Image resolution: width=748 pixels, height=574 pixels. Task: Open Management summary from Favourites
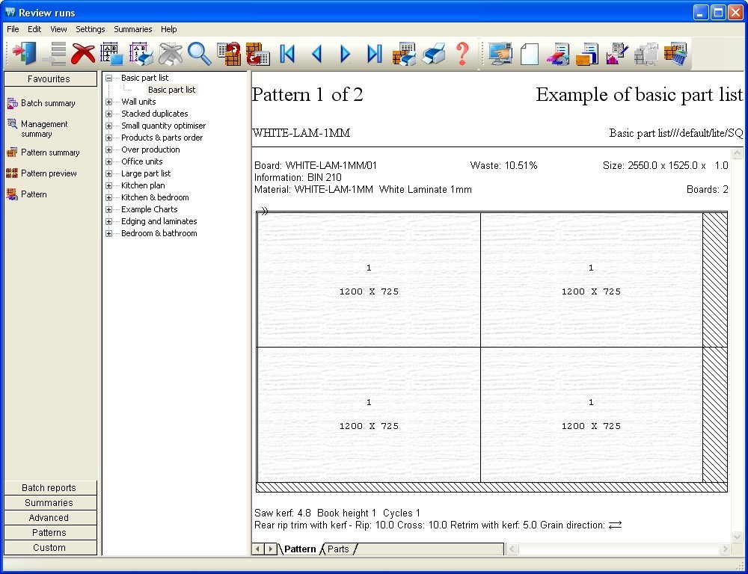click(43, 129)
